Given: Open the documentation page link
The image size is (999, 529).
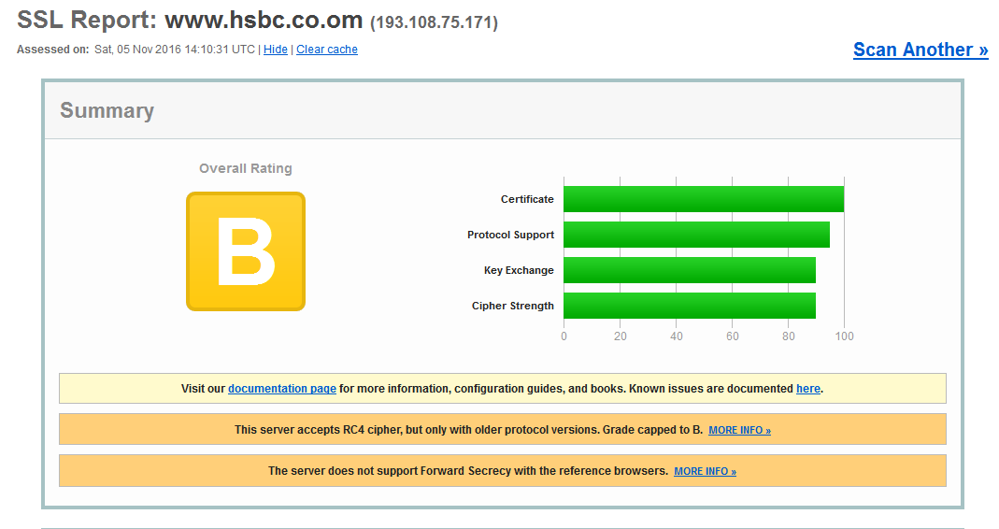Looking at the screenshot, I should 282,388.
